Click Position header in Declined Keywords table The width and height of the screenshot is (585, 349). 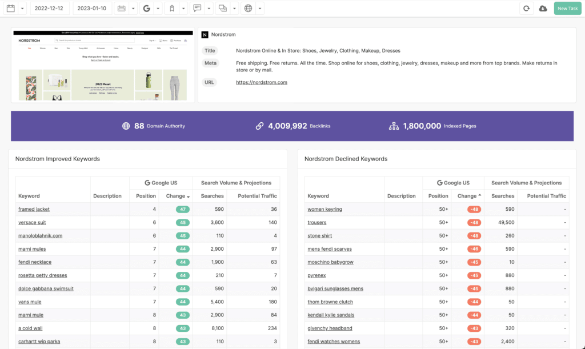click(x=438, y=196)
